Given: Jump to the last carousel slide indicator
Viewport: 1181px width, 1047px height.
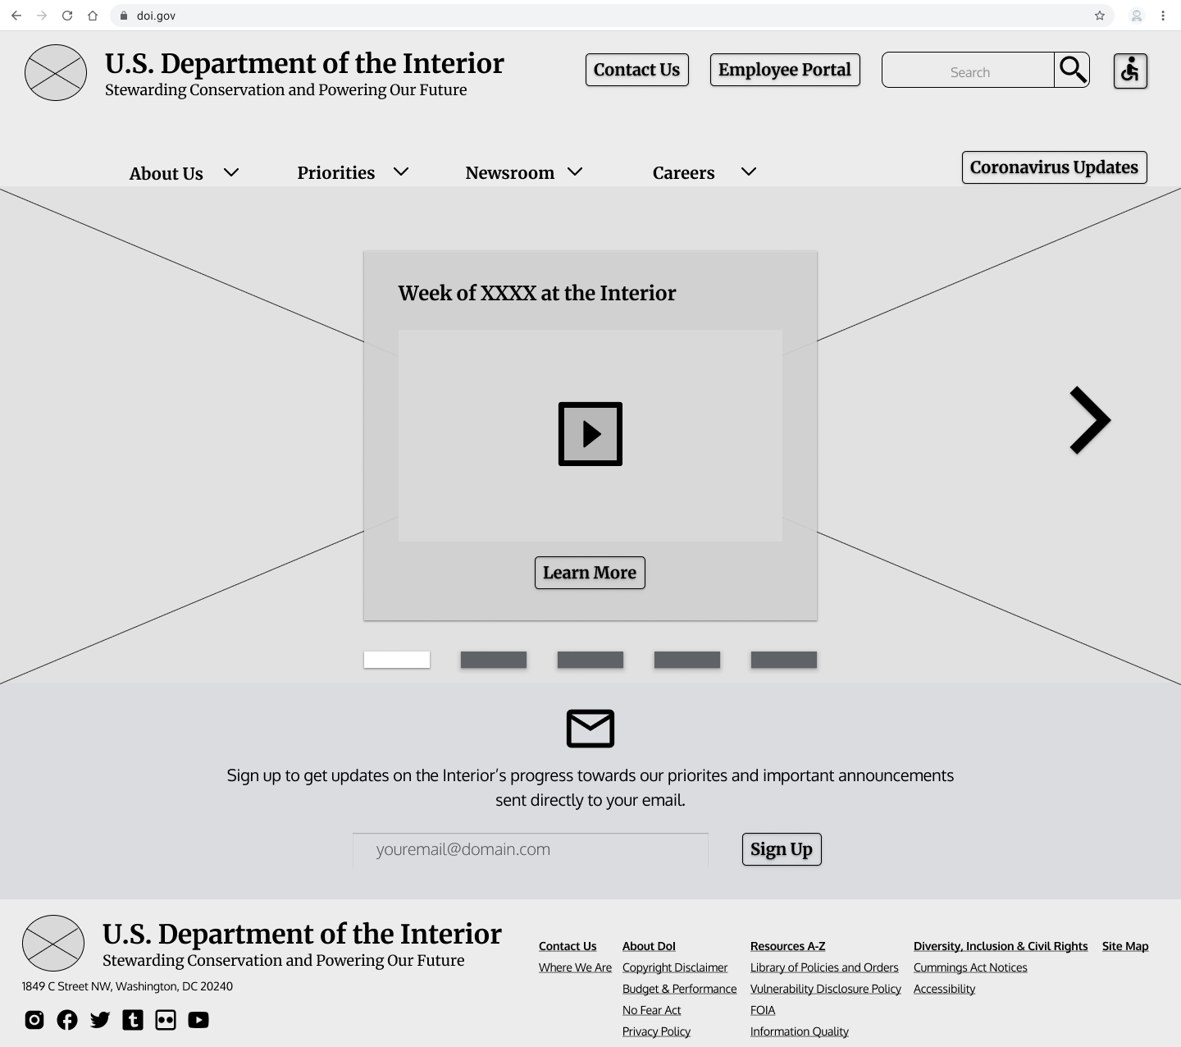Looking at the screenshot, I should 784,660.
